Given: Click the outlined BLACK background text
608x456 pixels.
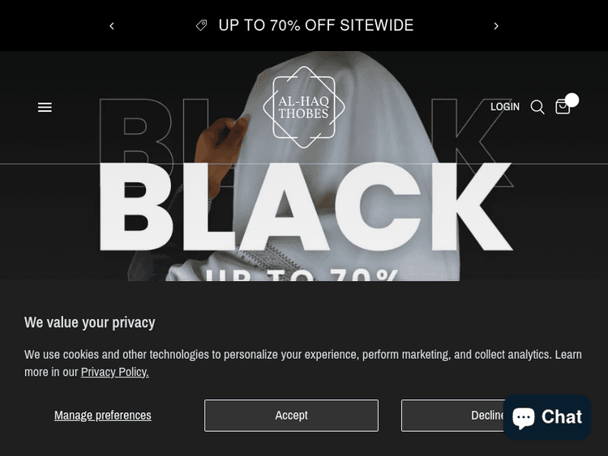Looking at the screenshot, I should click(x=306, y=132).
